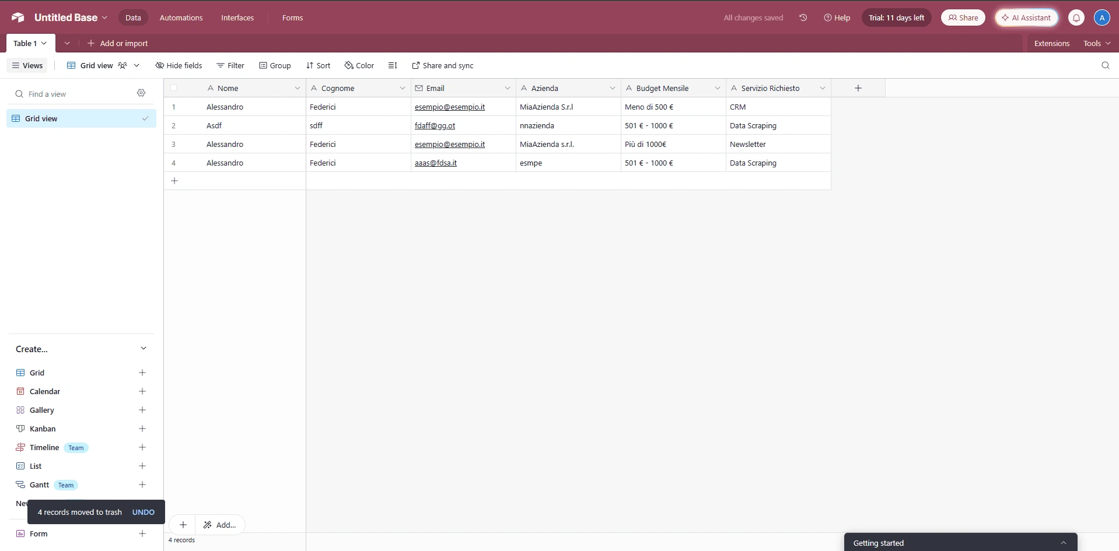Open Group options
This screenshot has width=1119, height=551.
275,65
